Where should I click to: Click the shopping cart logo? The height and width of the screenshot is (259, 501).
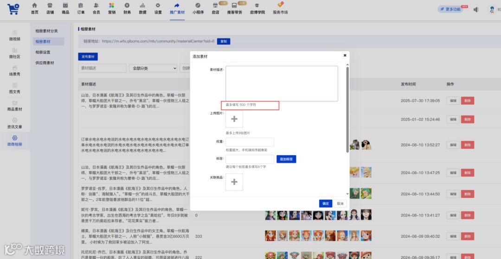tap(13, 9)
